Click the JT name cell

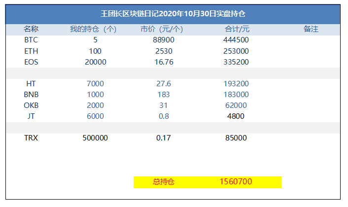tap(31, 116)
